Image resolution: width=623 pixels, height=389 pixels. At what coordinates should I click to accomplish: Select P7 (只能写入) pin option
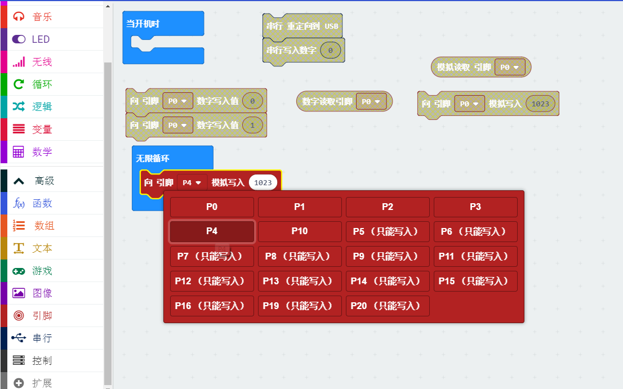(212, 256)
